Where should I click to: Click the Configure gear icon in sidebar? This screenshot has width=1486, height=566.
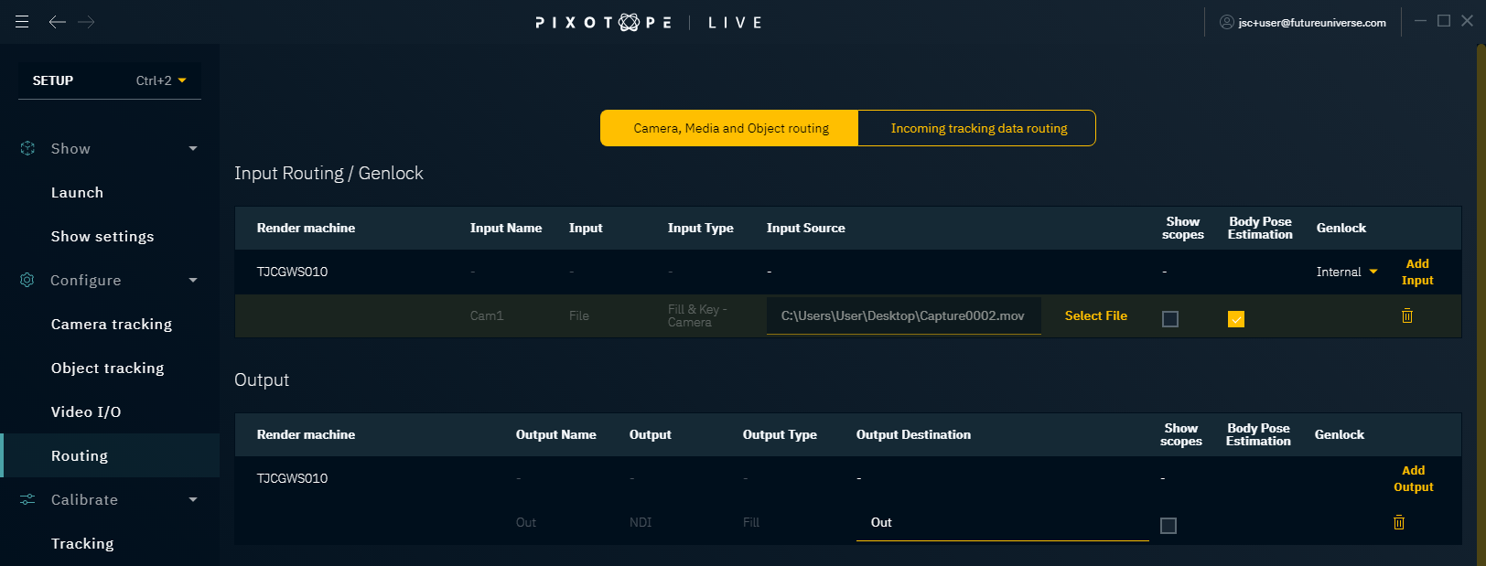[x=27, y=280]
